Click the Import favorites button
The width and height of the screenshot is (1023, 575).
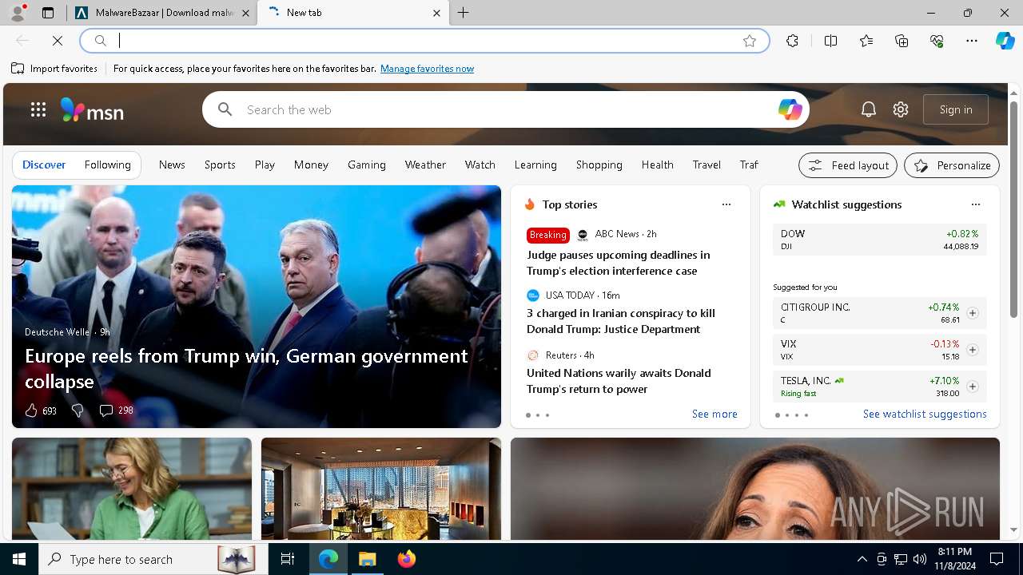pyautogui.click(x=54, y=69)
